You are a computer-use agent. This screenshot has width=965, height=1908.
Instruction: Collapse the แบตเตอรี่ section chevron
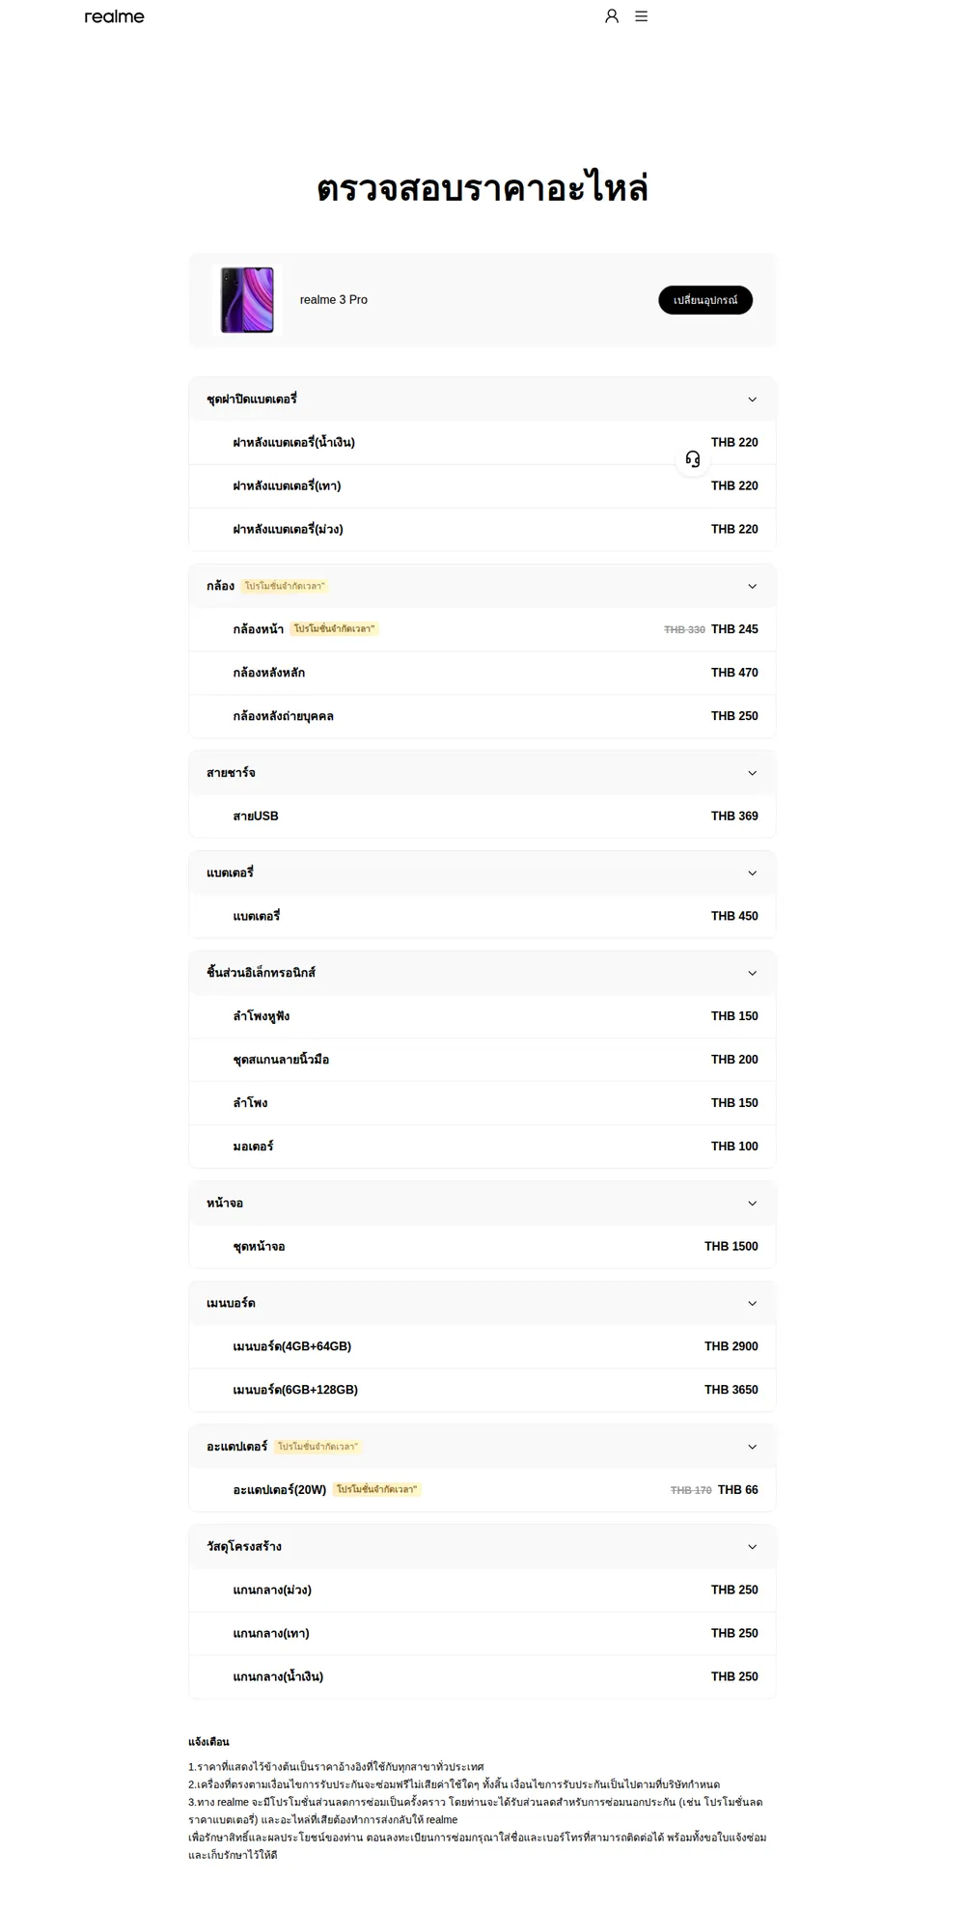tap(753, 873)
